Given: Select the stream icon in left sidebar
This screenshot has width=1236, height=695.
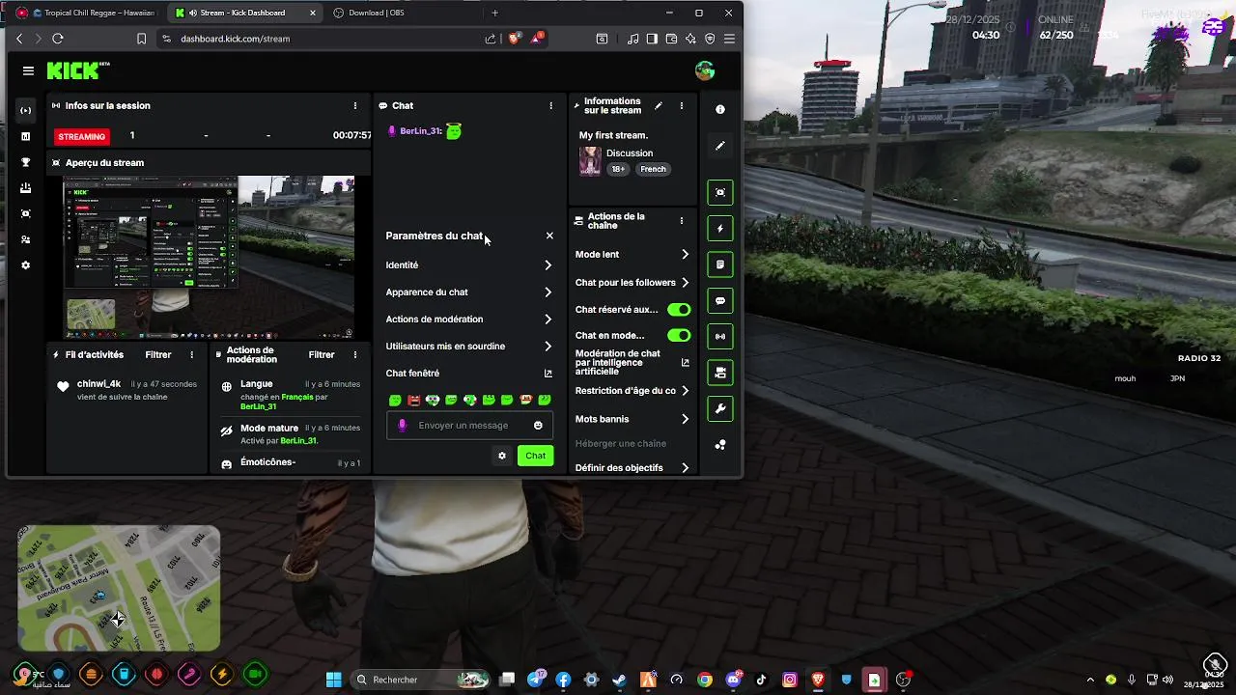Looking at the screenshot, I should [x=26, y=110].
